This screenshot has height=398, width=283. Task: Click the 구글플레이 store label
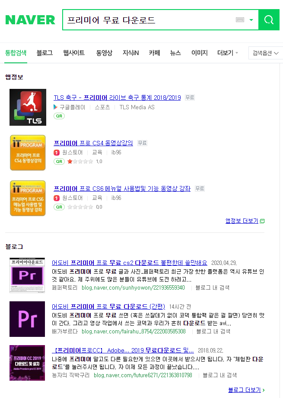(72, 107)
